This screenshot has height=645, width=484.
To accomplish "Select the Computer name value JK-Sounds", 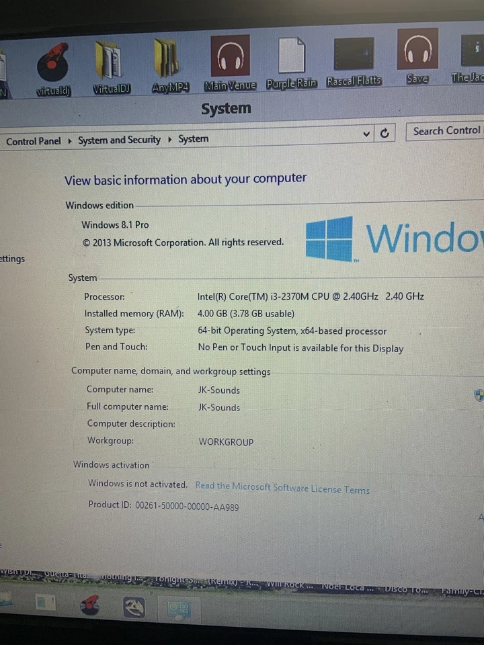I will (219, 390).
